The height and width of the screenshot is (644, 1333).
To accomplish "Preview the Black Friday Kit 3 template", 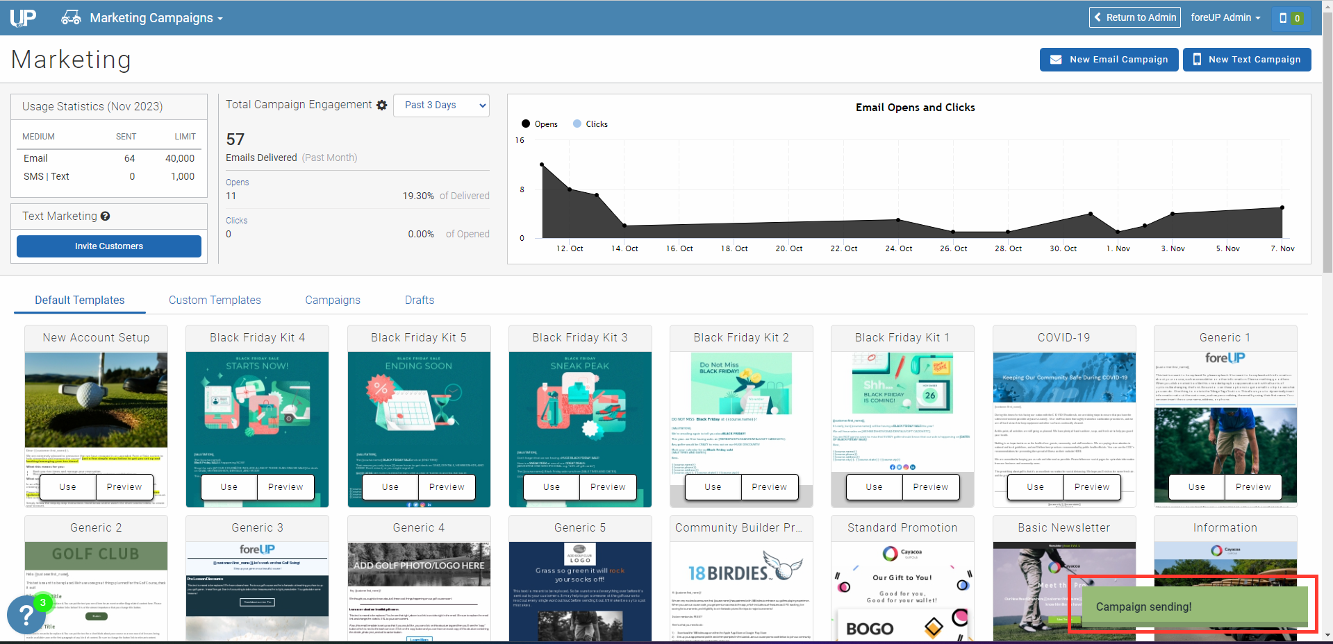I will pos(608,487).
